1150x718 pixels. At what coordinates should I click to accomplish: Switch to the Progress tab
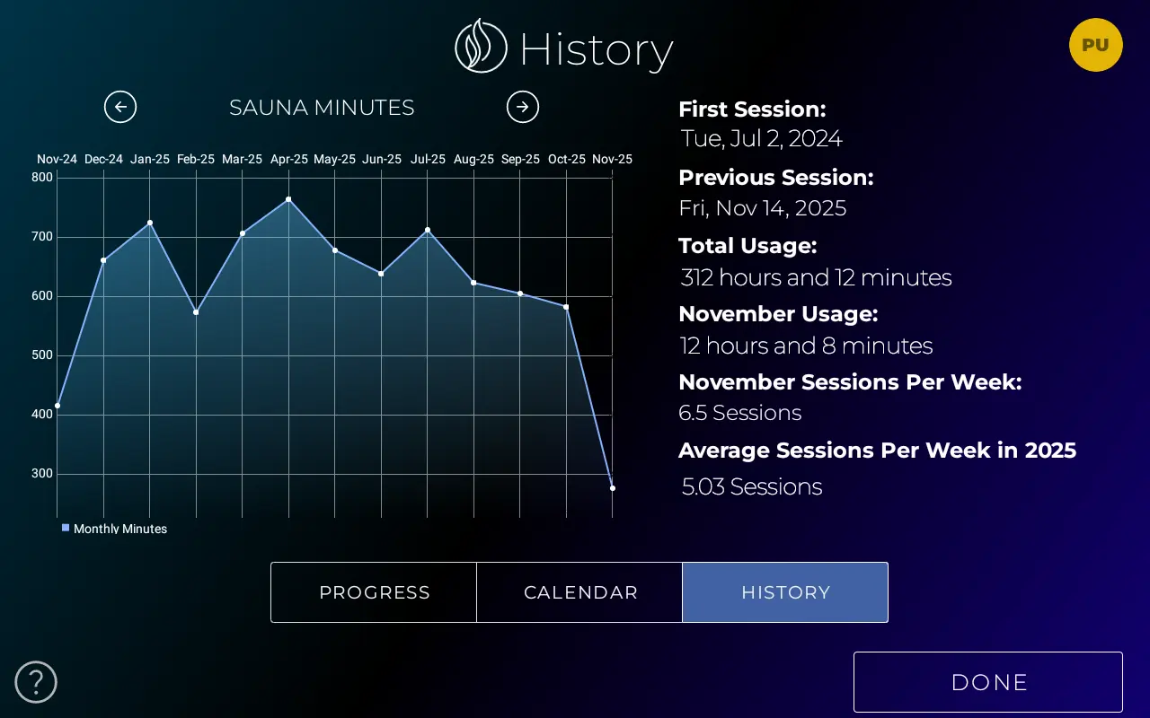click(x=374, y=592)
